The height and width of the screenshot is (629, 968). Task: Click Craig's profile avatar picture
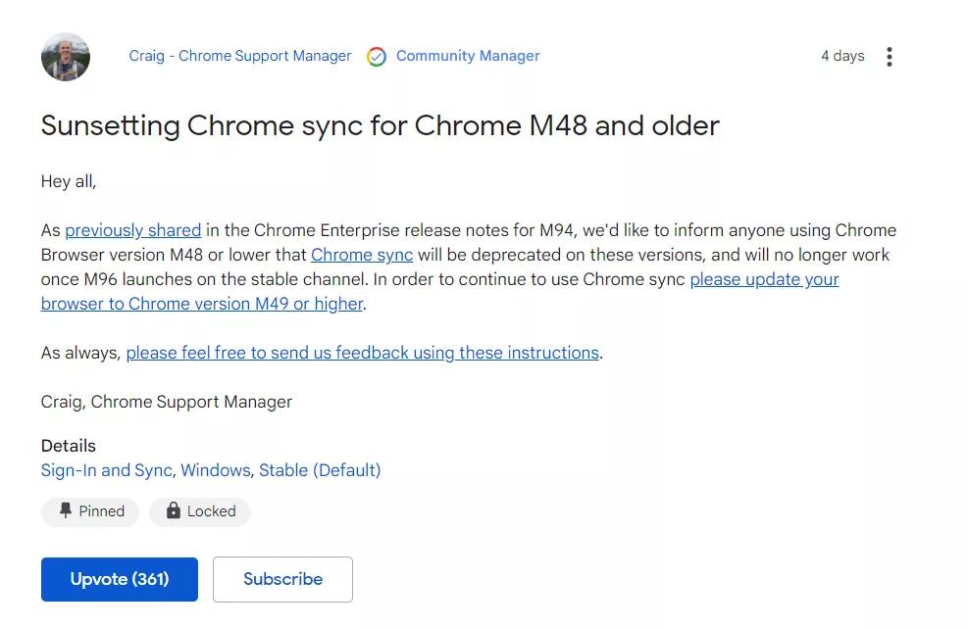click(x=65, y=56)
